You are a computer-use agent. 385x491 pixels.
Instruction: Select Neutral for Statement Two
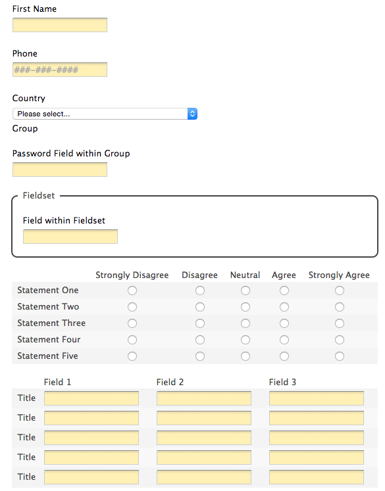pyautogui.click(x=245, y=307)
